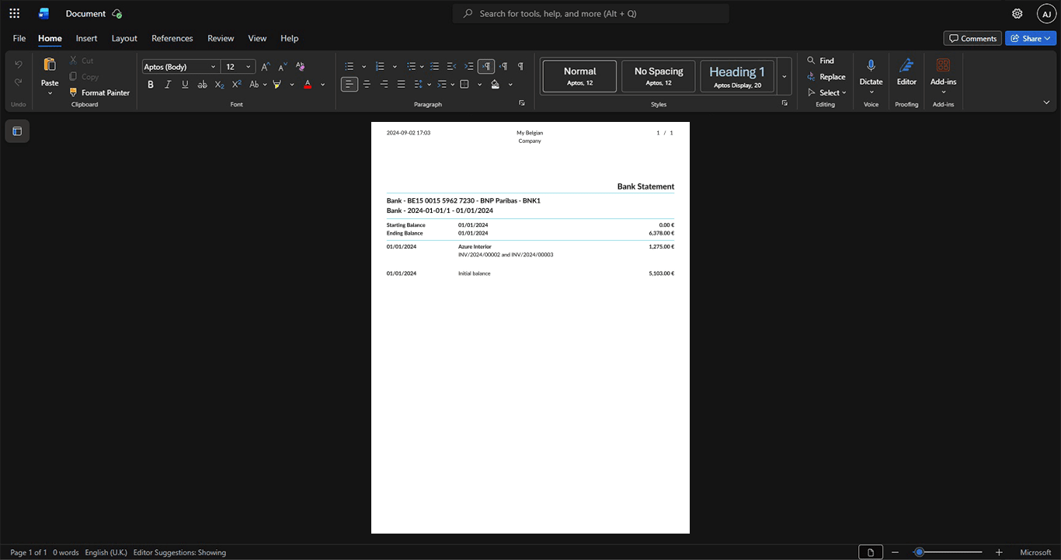Select the Format Painter tool
Screen dimensions: 1061x560
tap(99, 92)
